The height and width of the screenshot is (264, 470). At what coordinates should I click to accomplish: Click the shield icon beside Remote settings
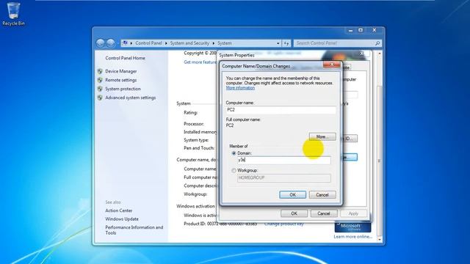tap(100, 80)
